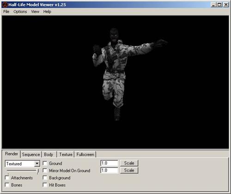The height and width of the screenshot is (194, 231).
Task: Open the Options menu
Action: [x=20, y=11]
